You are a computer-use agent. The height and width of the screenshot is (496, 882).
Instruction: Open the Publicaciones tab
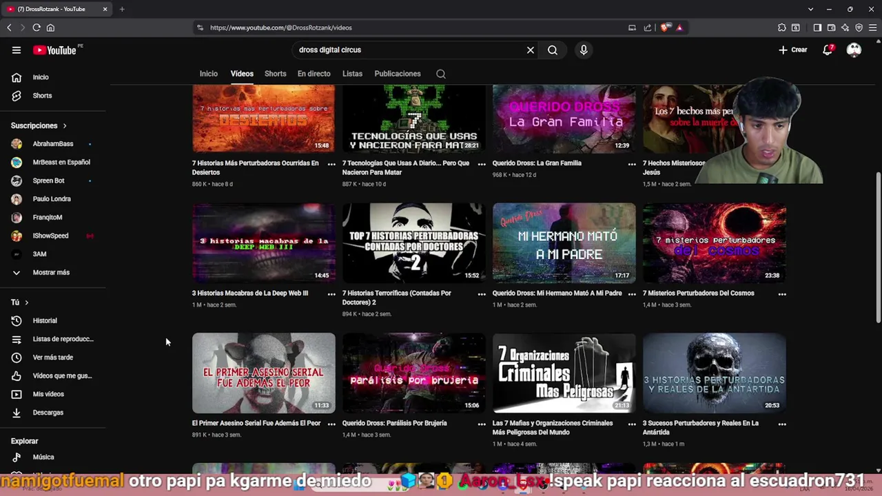(398, 74)
